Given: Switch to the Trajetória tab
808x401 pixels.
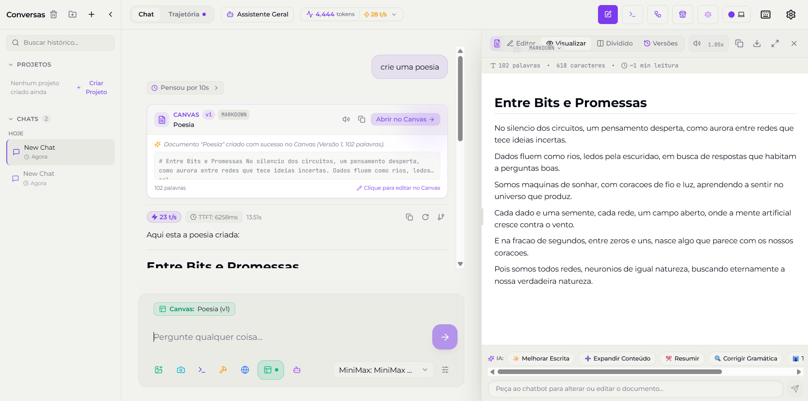Looking at the screenshot, I should coord(187,14).
